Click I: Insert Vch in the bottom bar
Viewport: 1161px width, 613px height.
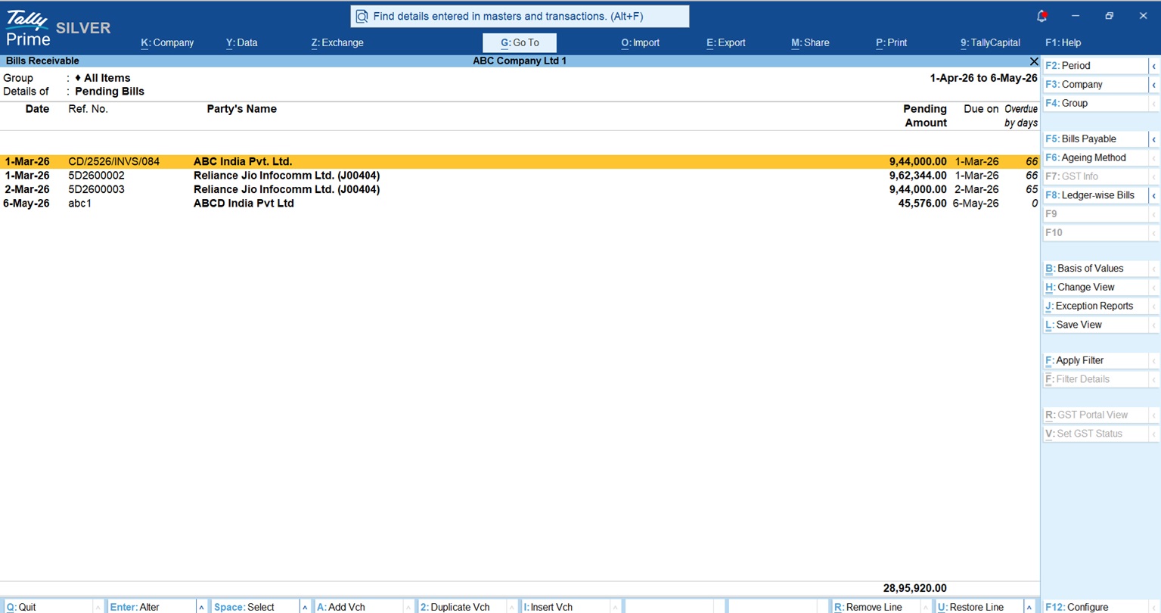566,607
